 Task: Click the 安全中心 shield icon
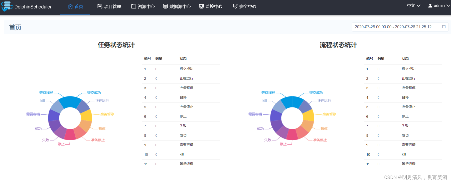point(235,6)
